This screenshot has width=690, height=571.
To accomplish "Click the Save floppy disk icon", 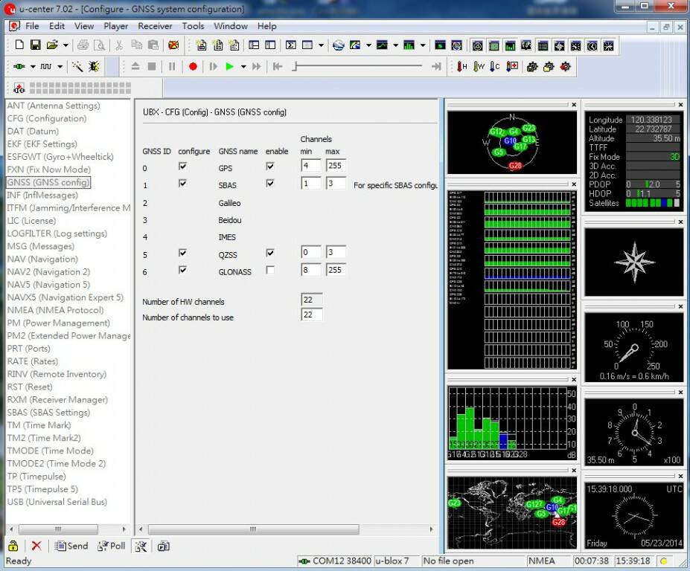I will click(x=35, y=45).
